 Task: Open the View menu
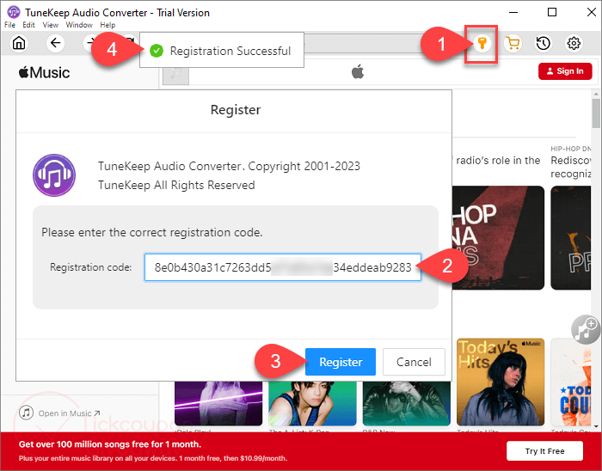click(50, 25)
